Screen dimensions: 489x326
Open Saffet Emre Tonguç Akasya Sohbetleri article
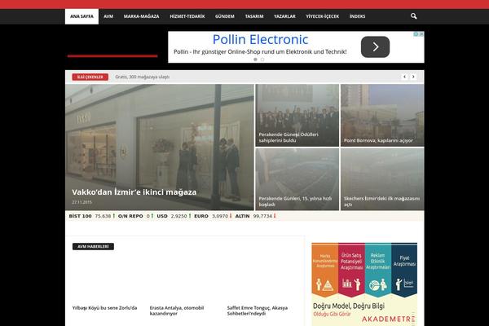pyautogui.click(x=258, y=311)
